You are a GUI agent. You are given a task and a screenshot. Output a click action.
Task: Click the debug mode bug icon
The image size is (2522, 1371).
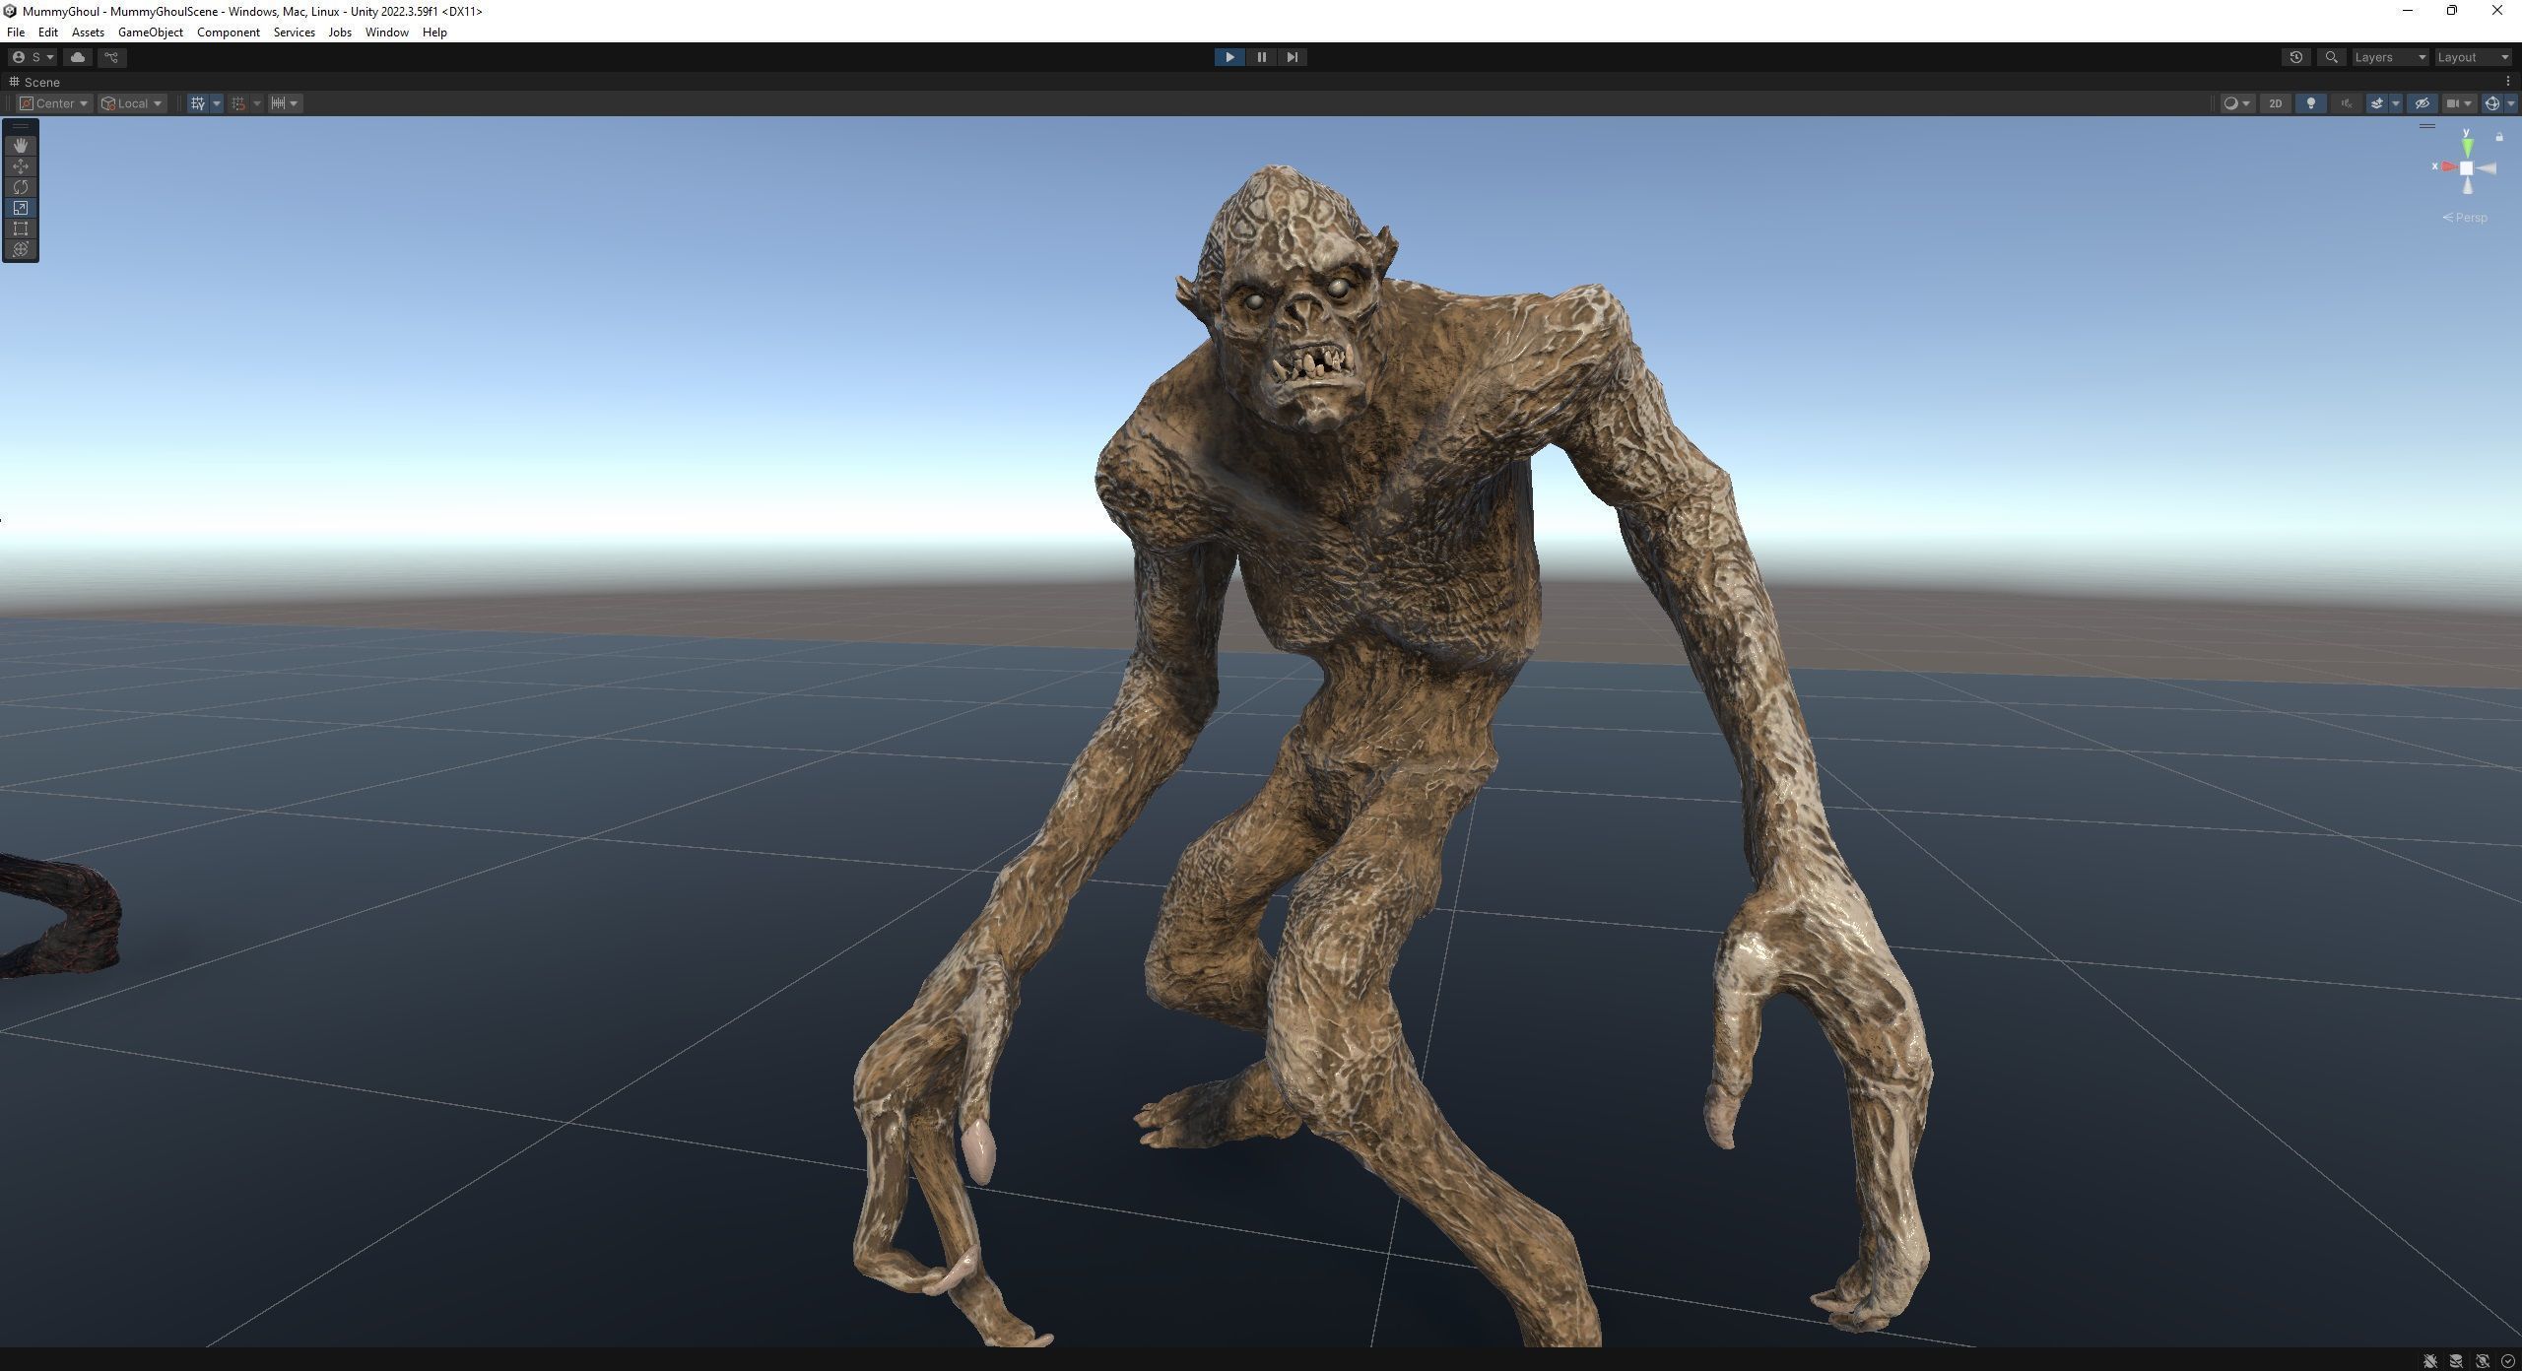[2430, 1361]
